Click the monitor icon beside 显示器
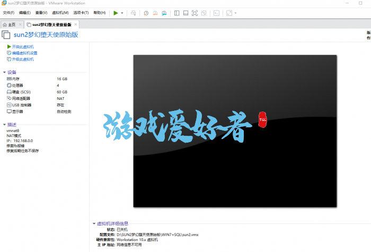Image resolution: width=371 pixels, height=252 pixels. (9, 111)
